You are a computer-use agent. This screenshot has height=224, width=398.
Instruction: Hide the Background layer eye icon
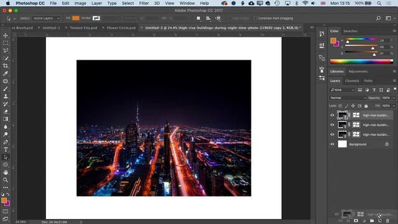click(x=332, y=144)
